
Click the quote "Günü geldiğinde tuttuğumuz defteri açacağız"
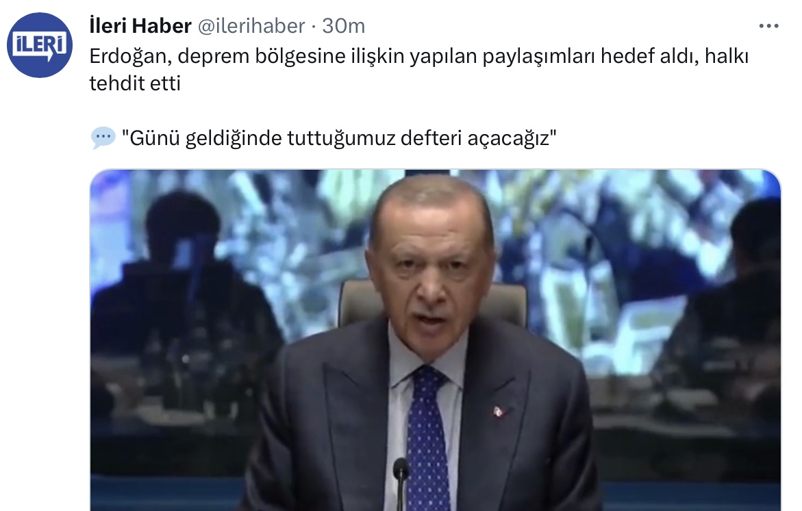point(339,138)
